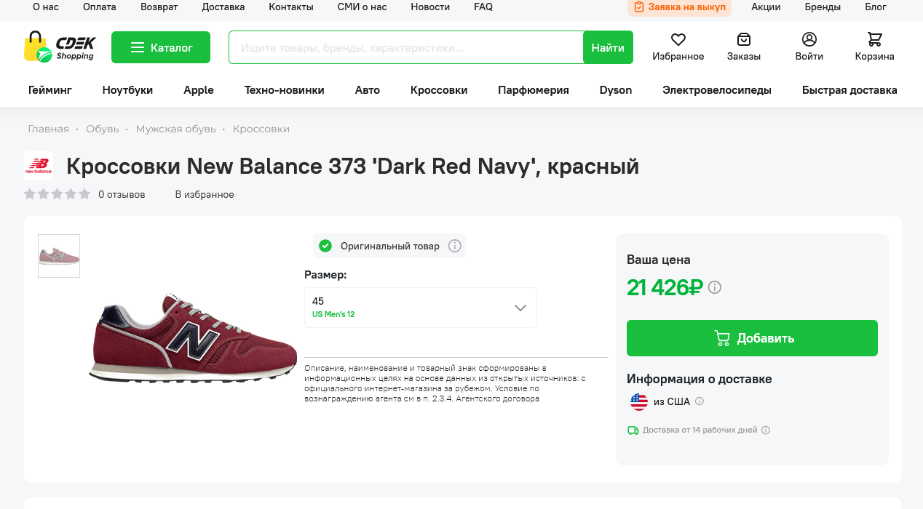Viewport: 923px width, 509px height.
Task: Click info icon after delivery time text
Action: (x=765, y=430)
